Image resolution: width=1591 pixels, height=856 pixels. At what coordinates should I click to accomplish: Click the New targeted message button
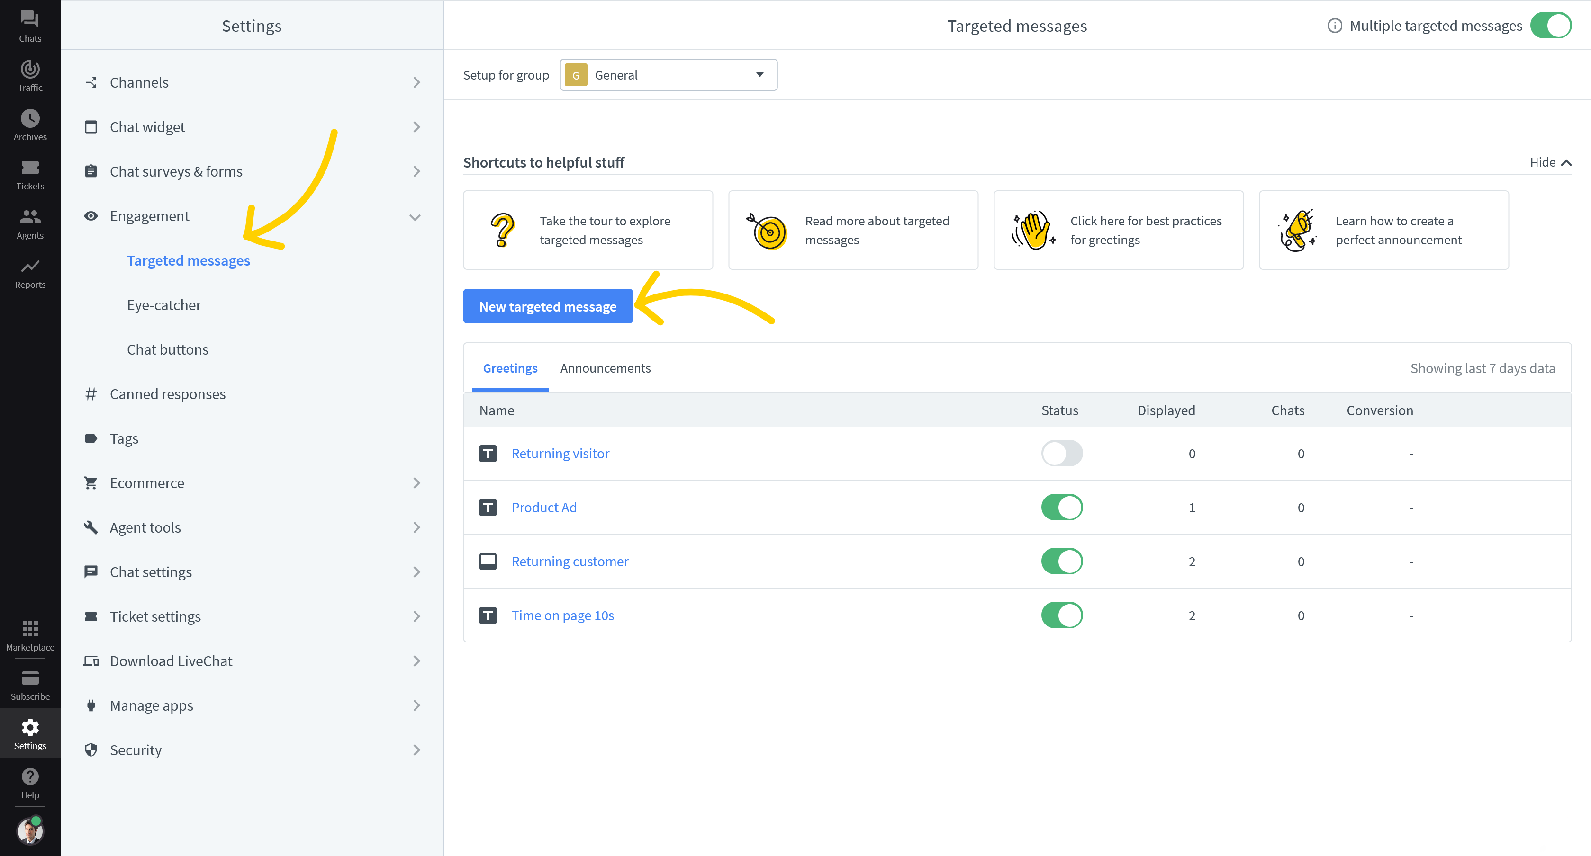click(x=547, y=307)
